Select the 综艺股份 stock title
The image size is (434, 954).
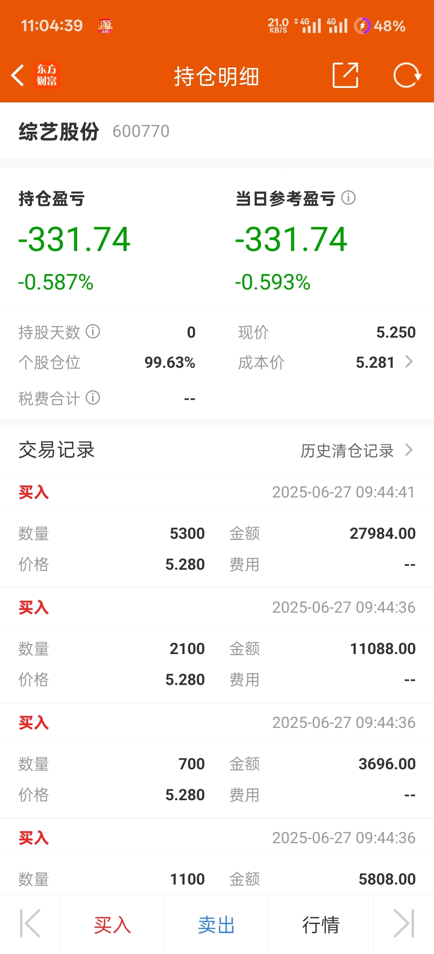59,131
